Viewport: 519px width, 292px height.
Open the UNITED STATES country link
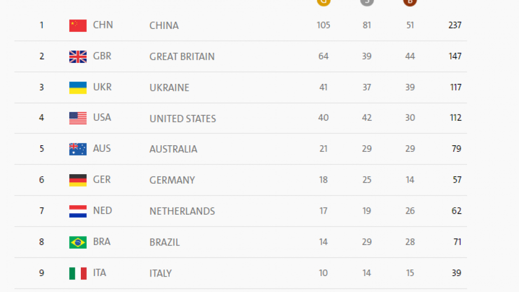pos(183,118)
